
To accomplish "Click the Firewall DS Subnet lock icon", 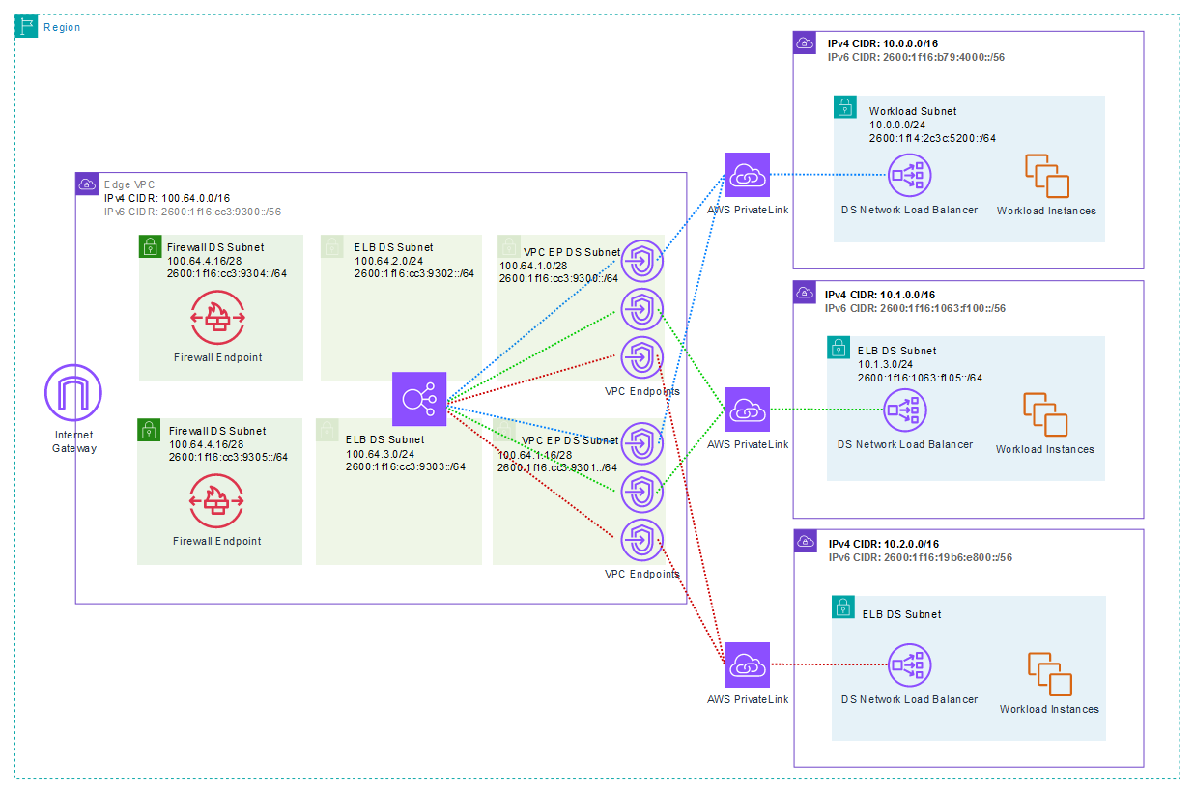I will click(150, 246).
